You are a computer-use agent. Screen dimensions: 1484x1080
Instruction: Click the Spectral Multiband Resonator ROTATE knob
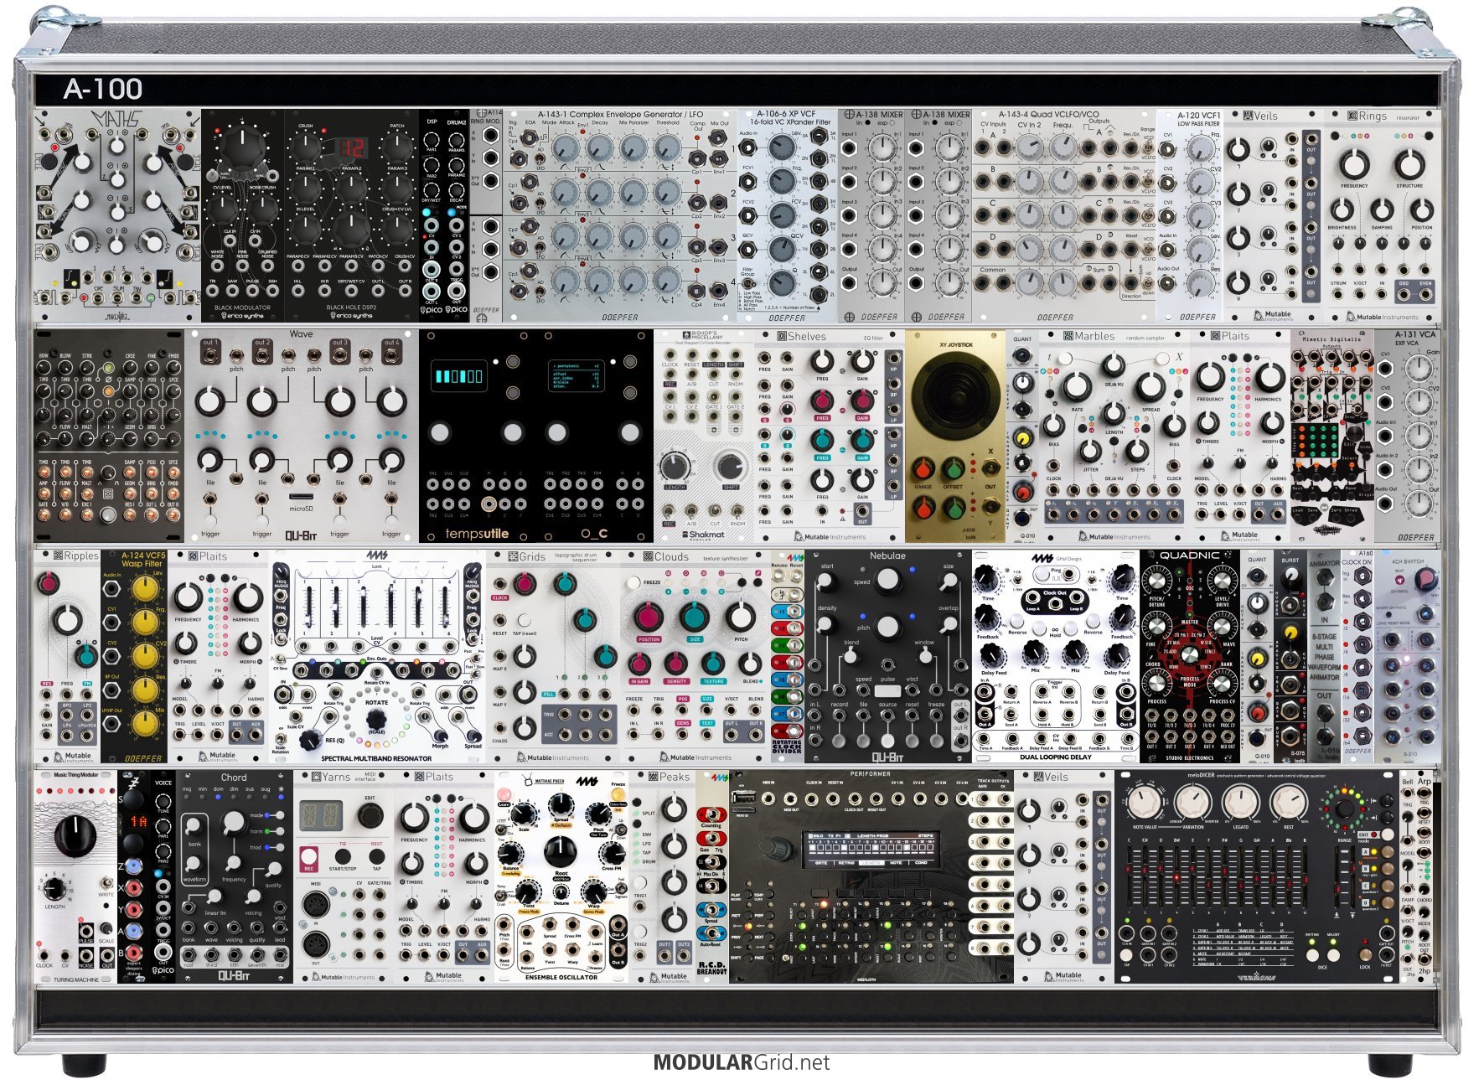pyautogui.click(x=377, y=720)
